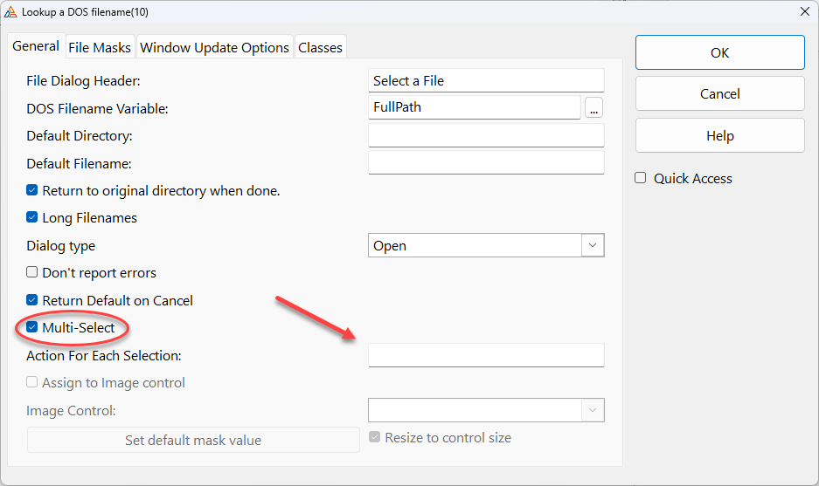Uncheck the Multi-Select checkbox
The image size is (819, 486).
[x=32, y=327]
